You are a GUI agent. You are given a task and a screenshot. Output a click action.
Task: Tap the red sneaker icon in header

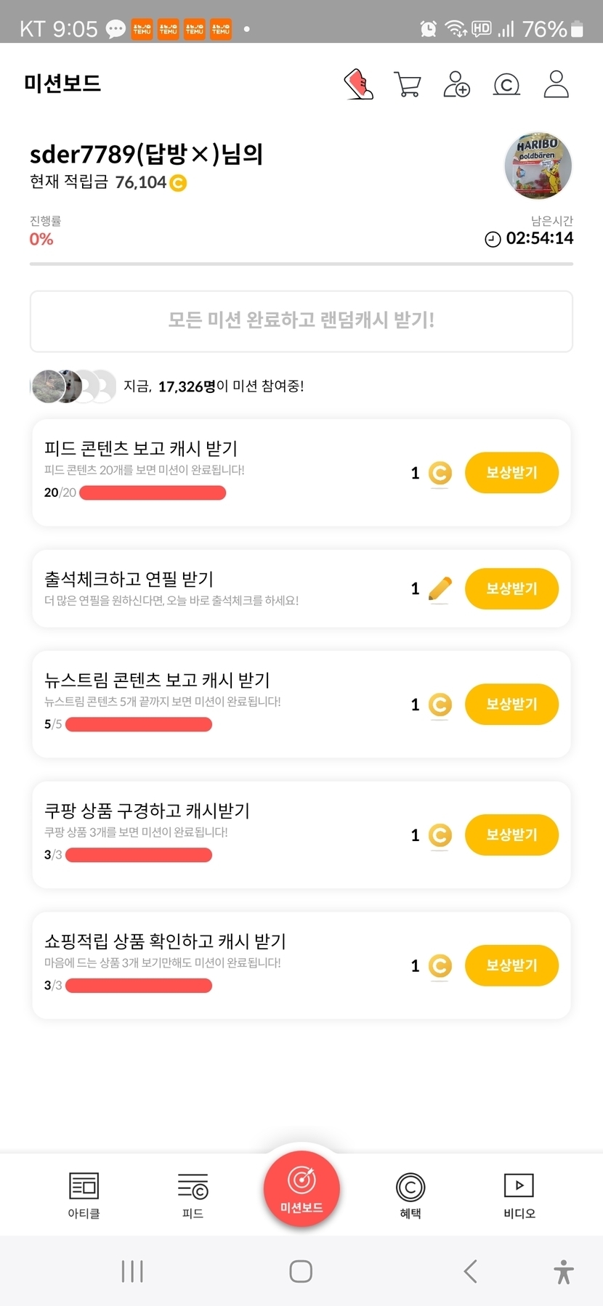pyautogui.click(x=358, y=84)
